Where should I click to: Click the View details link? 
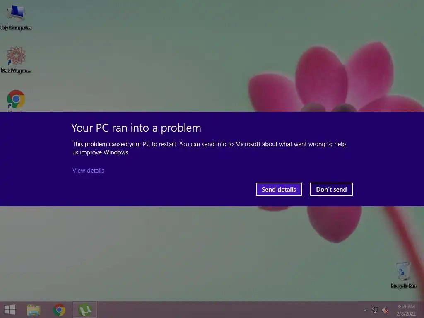coord(88,171)
